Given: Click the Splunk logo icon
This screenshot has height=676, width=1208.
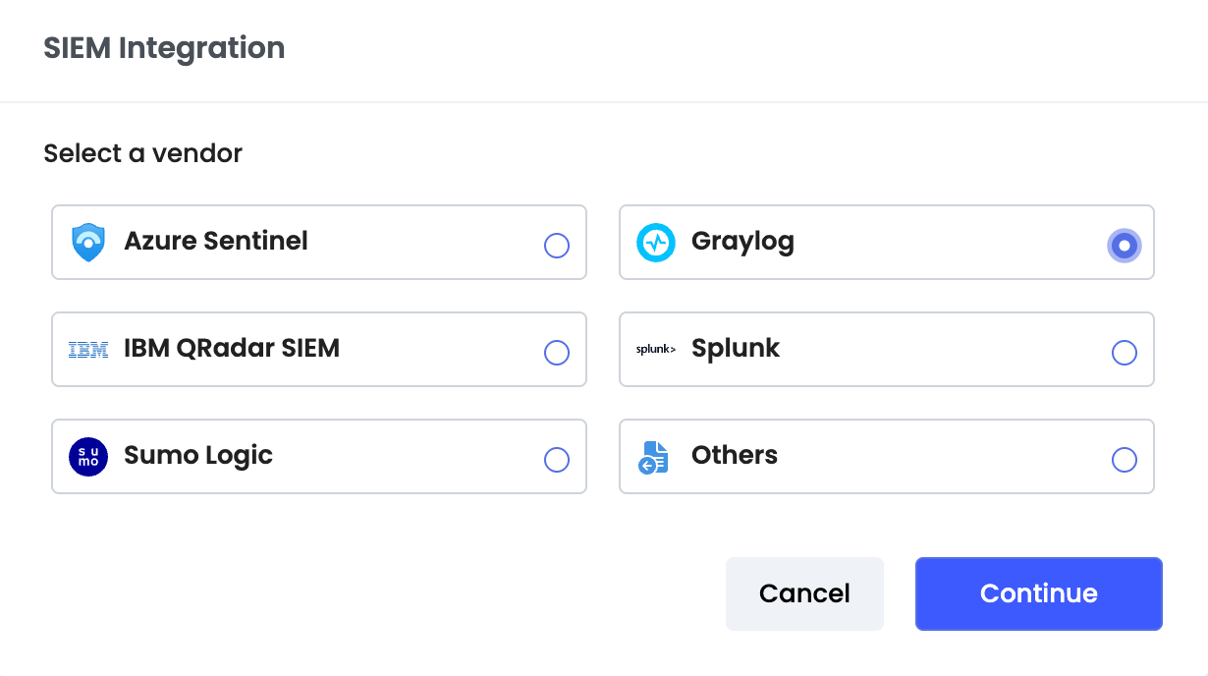Looking at the screenshot, I should (x=655, y=349).
